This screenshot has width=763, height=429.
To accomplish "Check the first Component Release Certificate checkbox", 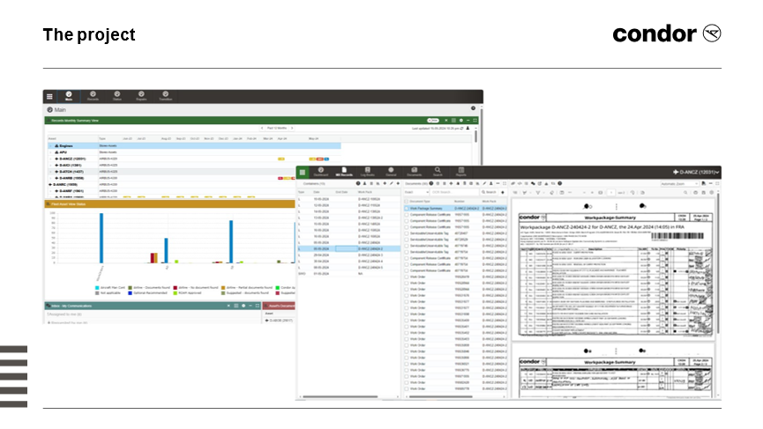I will tap(407, 215).
